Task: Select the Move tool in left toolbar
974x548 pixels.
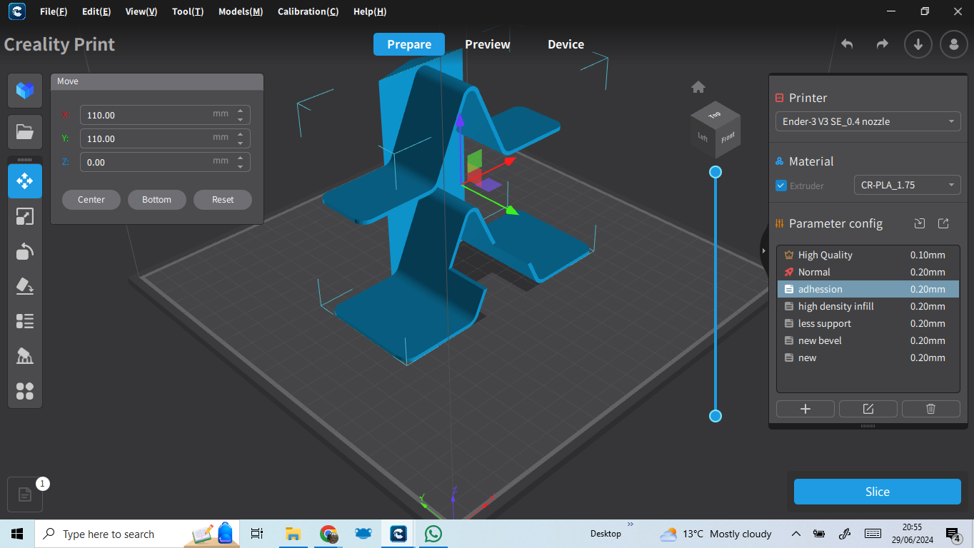Action: [x=25, y=181]
